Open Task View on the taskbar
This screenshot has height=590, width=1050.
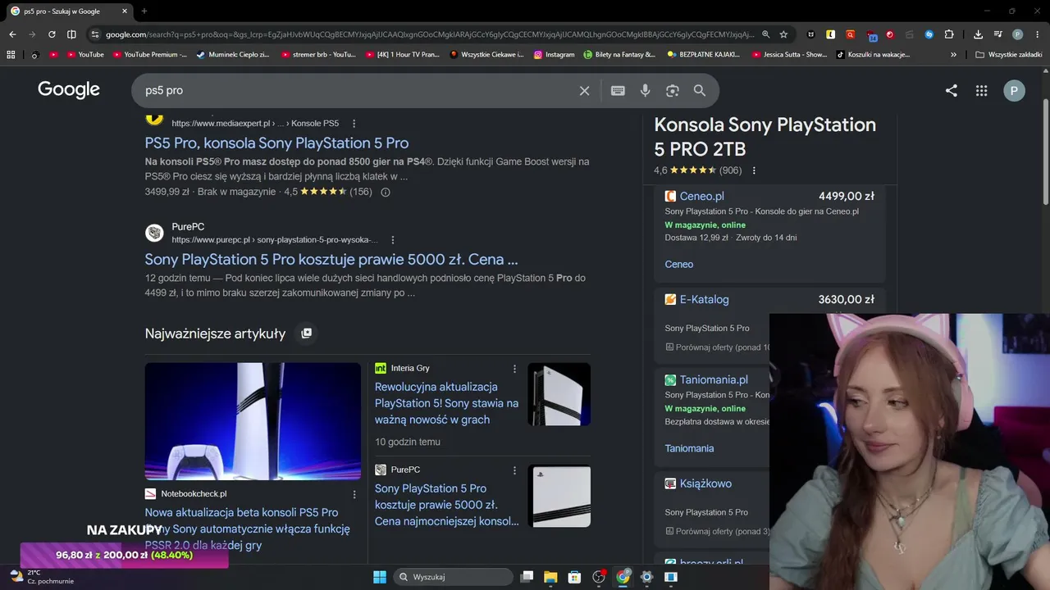[x=527, y=577]
